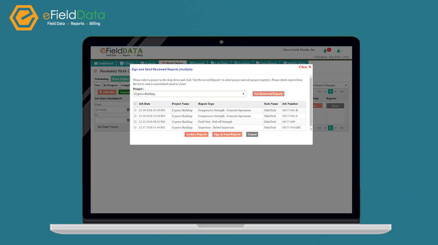Viewport: 438px width, 245px height.
Task: Click the From date field showing 2/5/2019
Action: pyautogui.click(x=110, y=110)
